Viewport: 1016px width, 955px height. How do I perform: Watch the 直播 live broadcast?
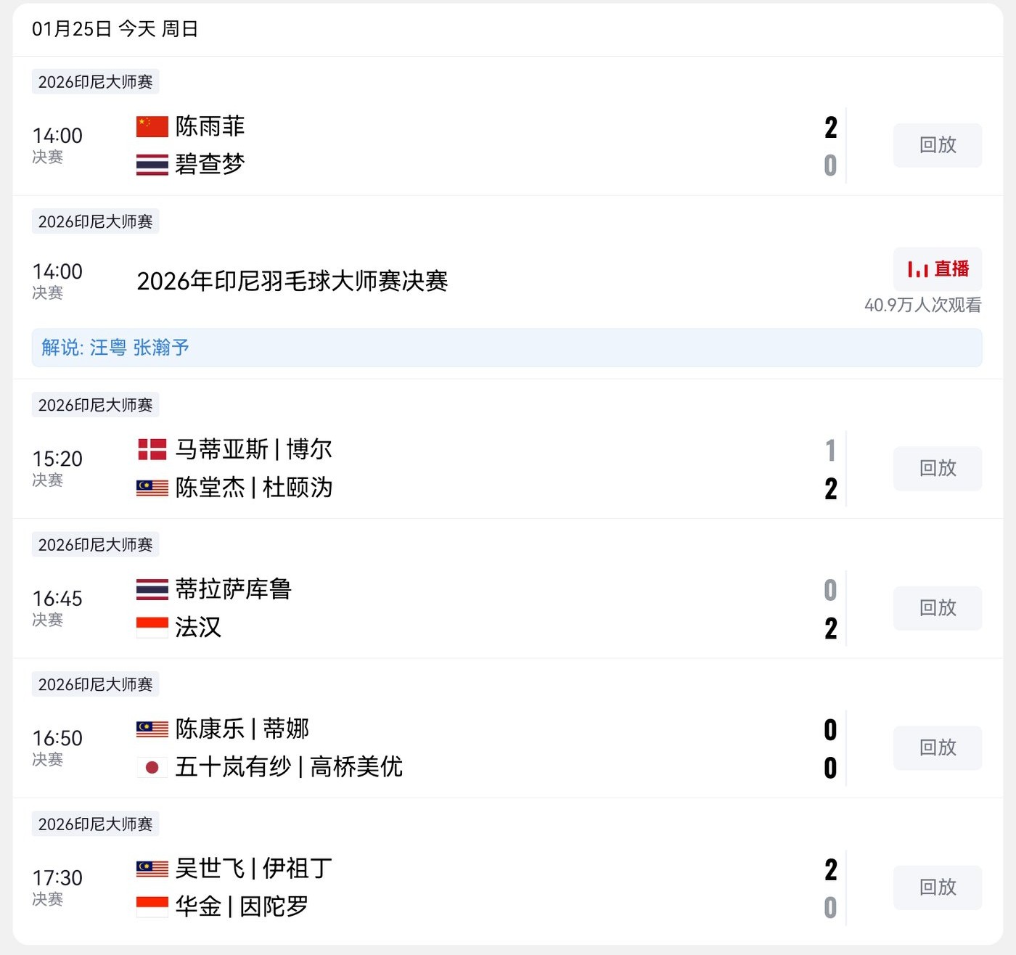(x=937, y=269)
